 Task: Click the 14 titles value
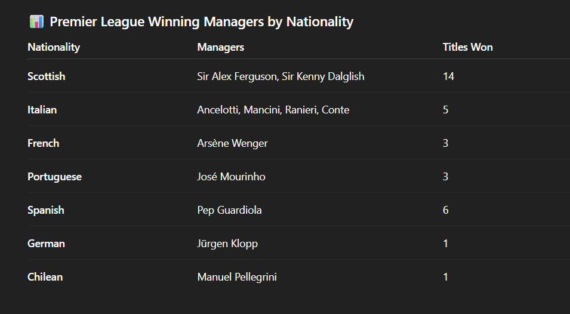tap(449, 76)
